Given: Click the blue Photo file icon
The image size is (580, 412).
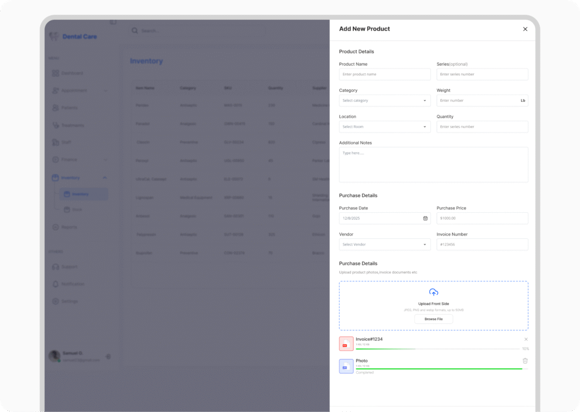Looking at the screenshot, I should coord(346,366).
